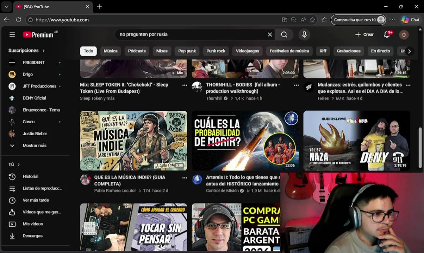424x253 pixels.
Task: Open Fieles channel avatar
Action: tap(309, 87)
